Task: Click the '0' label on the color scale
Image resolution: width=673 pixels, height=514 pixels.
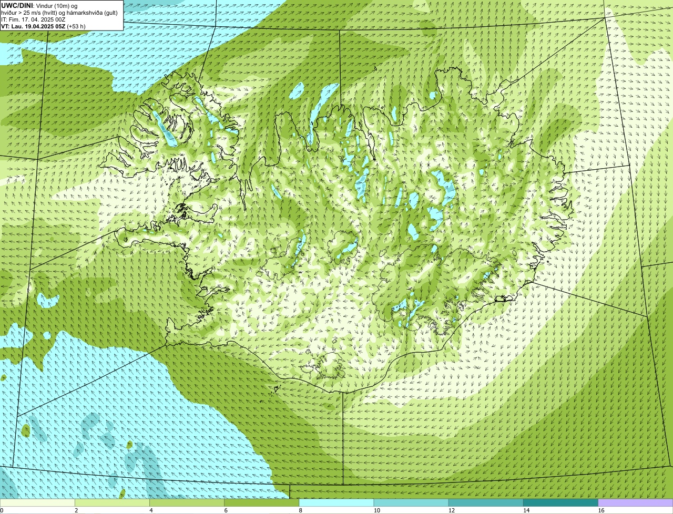Action: (2, 510)
